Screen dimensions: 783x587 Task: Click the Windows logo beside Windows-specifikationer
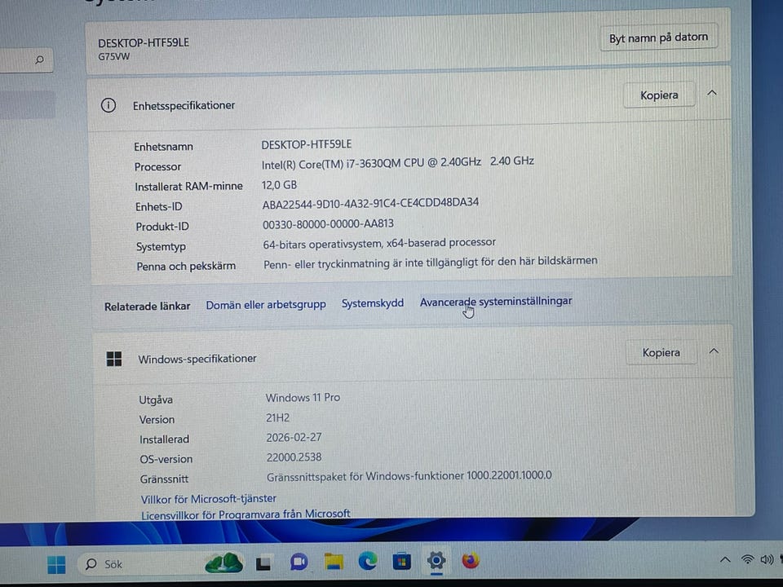114,359
